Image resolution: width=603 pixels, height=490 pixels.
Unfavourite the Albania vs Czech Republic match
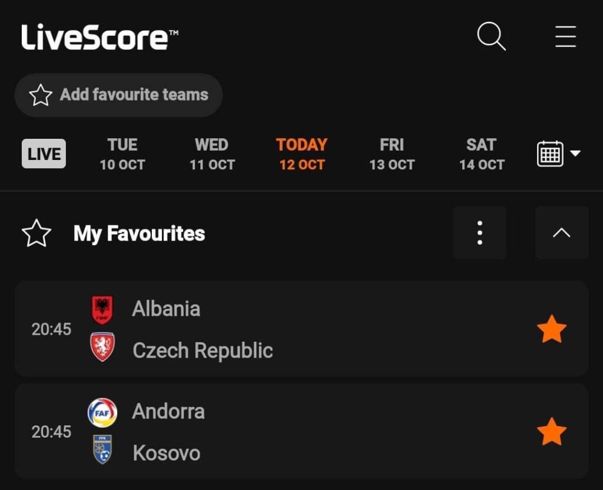551,329
